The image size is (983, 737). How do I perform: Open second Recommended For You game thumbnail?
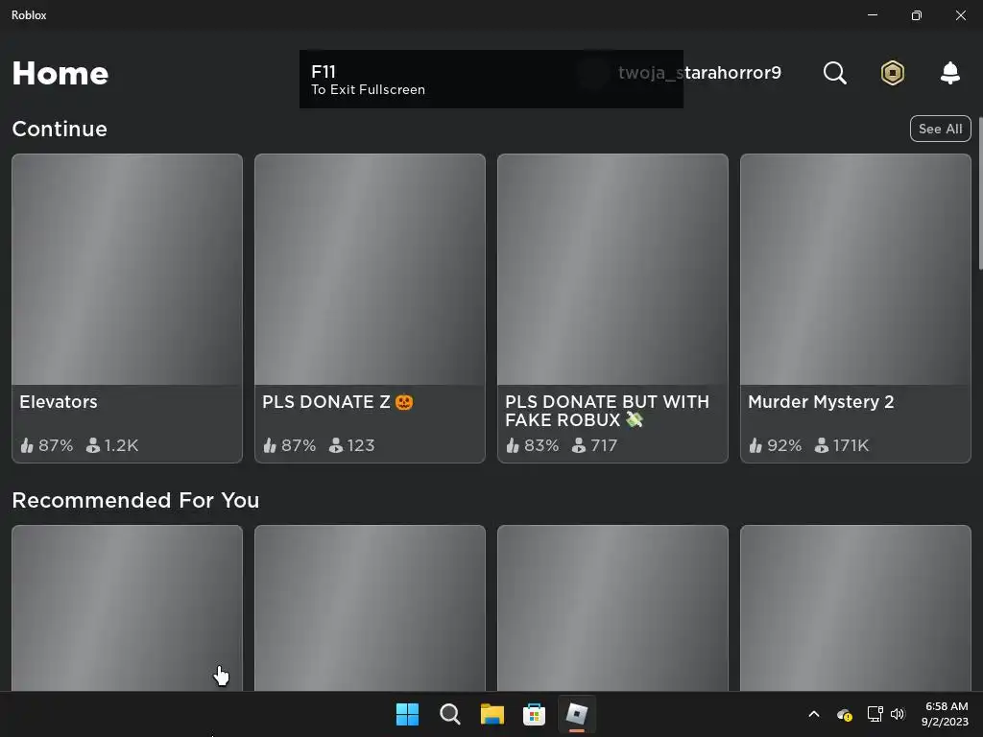click(370, 607)
